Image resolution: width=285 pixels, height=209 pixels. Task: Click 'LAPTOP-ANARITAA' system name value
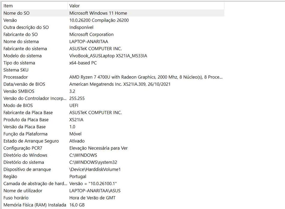click(89, 42)
